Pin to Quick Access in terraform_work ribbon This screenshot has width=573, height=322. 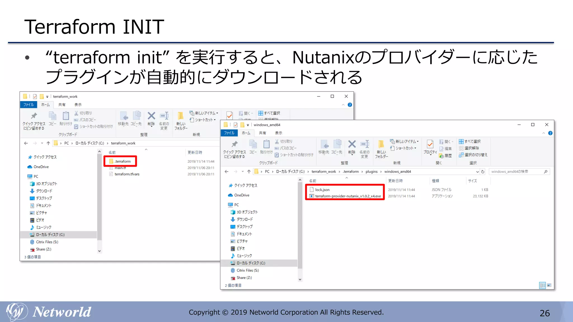coord(34,121)
